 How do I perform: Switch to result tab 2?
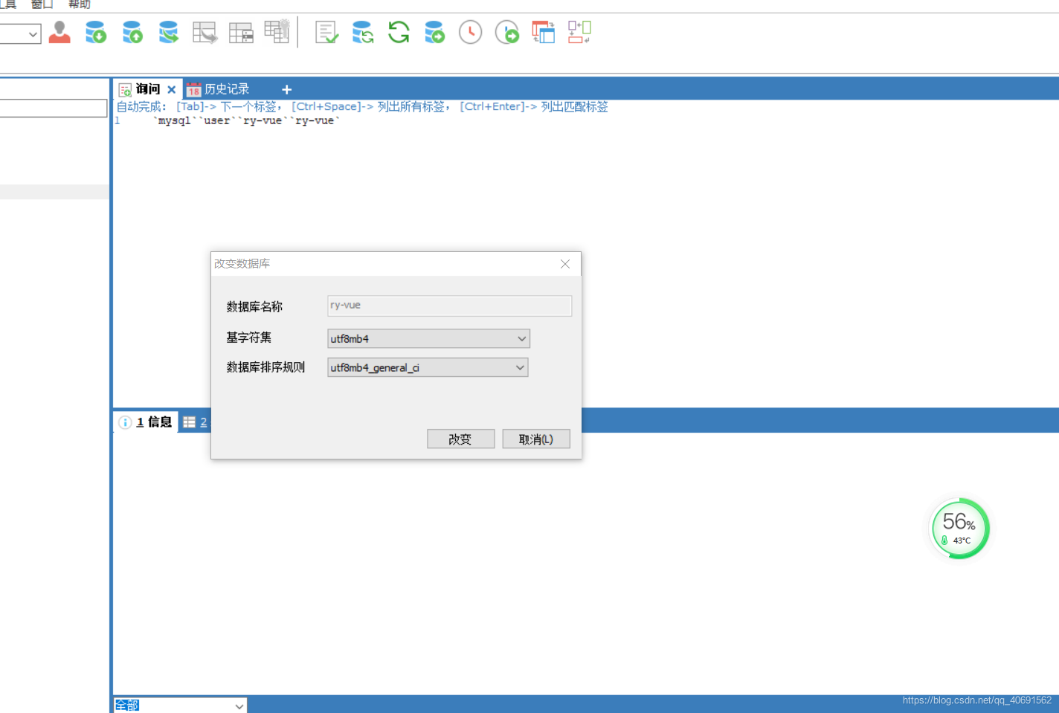click(x=196, y=422)
